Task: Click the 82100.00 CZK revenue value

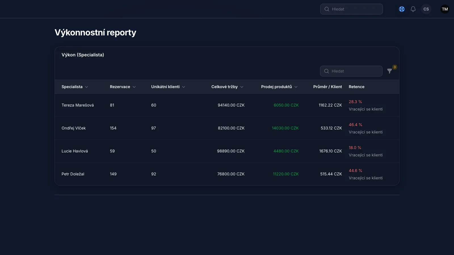Action: tap(231, 128)
